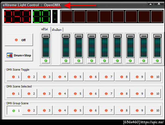Select DMX Scene Selected button 7
This screenshot has width=165, height=125.
pyautogui.click(x=107, y=94)
